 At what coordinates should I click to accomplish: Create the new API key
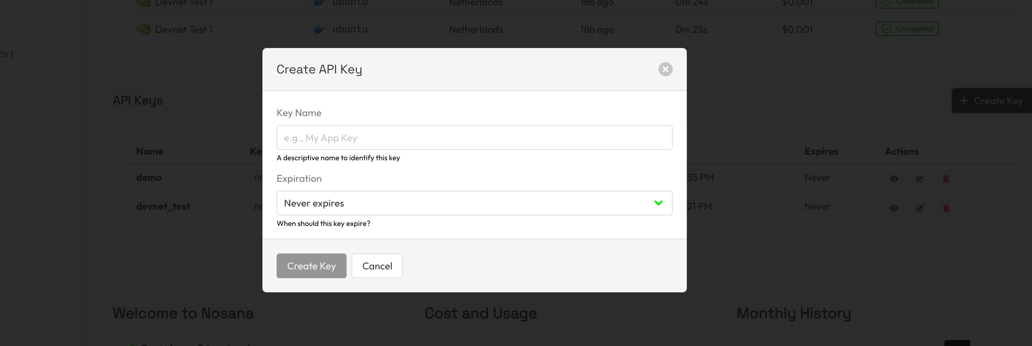pos(311,266)
